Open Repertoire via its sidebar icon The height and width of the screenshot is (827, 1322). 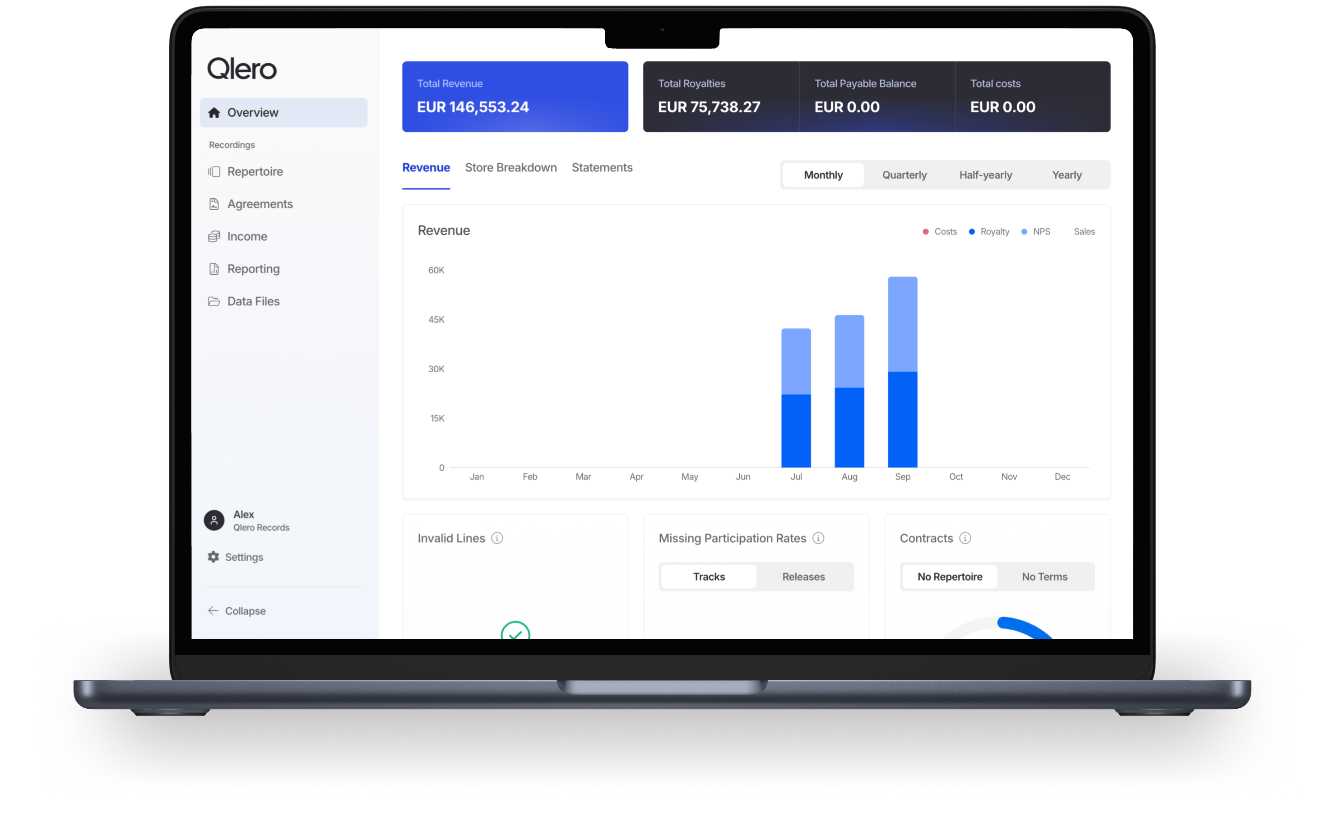coord(214,172)
